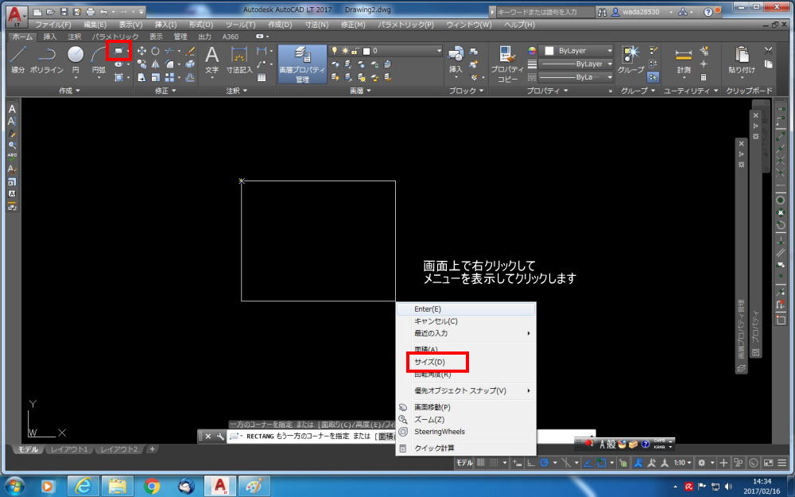This screenshot has height=497, width=795.
Task: Click the Undo arrow in the quick access toolbar
Action: coord(103,11)
